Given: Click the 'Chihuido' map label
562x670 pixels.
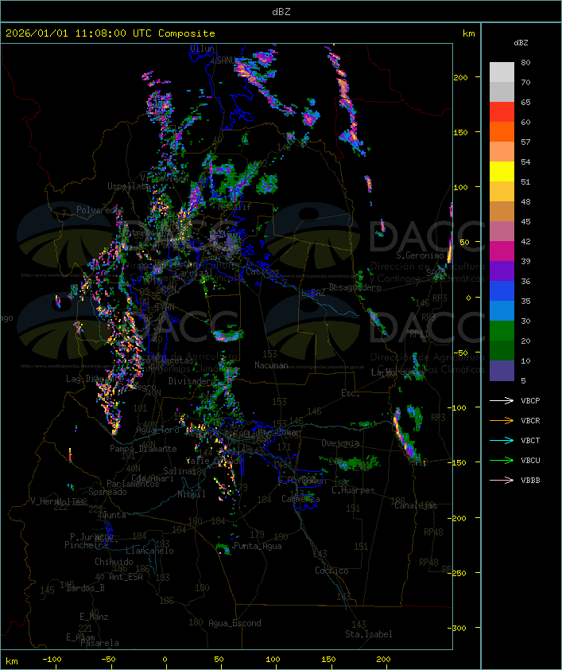Looking at the screenshot, I should coord(114,562).
